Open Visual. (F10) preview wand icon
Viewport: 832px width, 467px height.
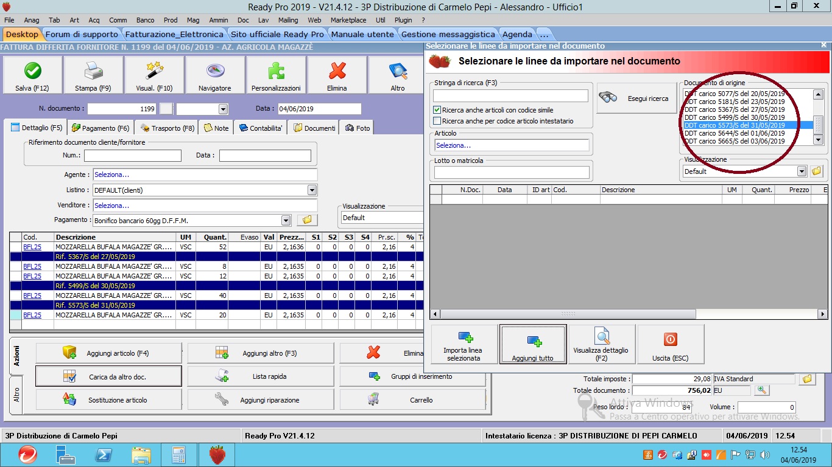coord(154,71)
